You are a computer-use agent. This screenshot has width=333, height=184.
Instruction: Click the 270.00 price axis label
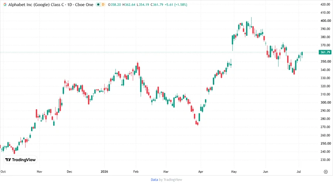326,127
